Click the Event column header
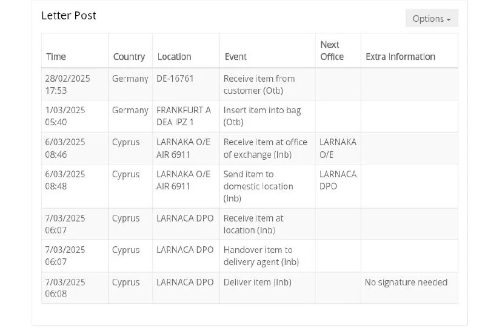This screenshot has height=334, width=485. [x=236, y=57]
